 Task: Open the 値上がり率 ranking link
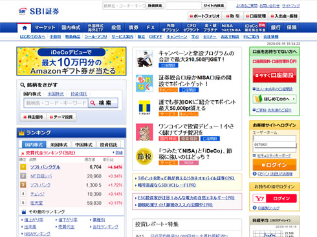[34, 220]
